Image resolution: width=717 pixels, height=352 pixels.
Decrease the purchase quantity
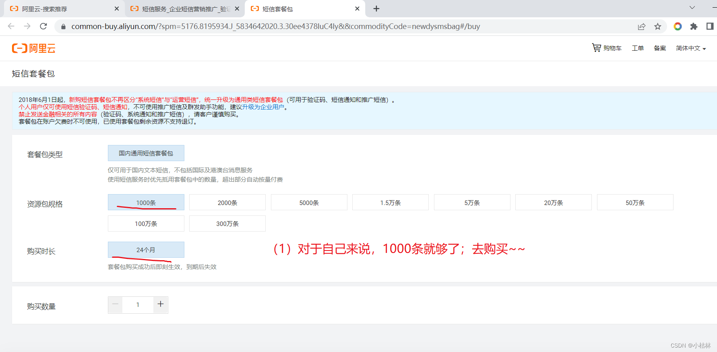(116, 305)
